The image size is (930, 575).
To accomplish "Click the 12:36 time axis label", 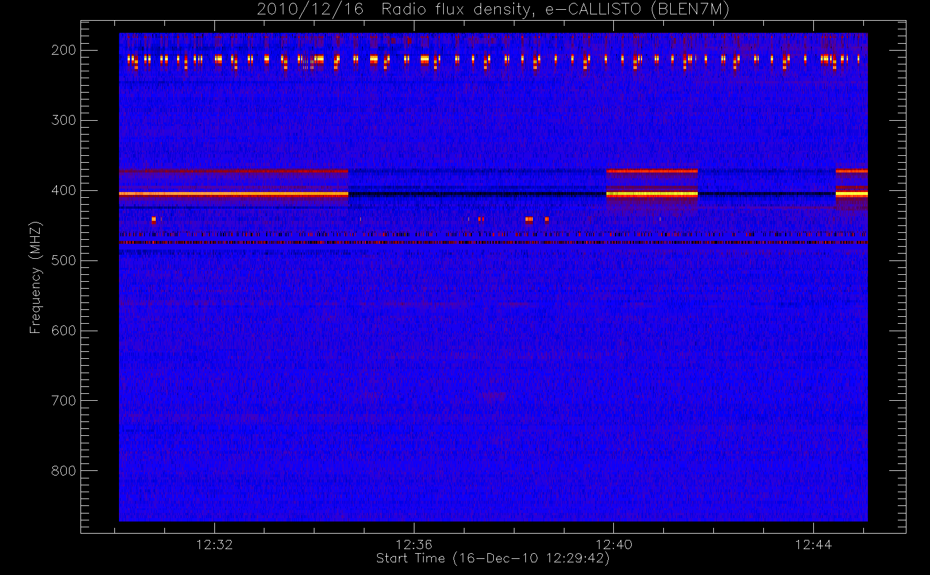I will [414, 545].
